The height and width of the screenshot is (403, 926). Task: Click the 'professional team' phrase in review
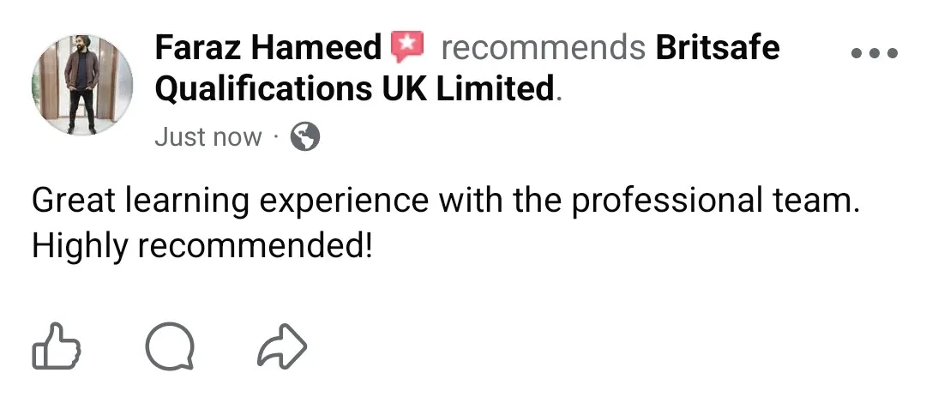(714, 201)
